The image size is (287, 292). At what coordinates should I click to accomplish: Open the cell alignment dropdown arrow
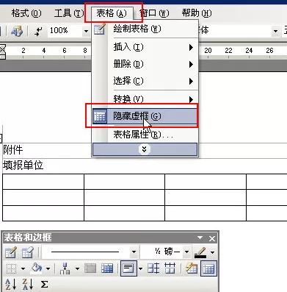(x=140, y=269)
